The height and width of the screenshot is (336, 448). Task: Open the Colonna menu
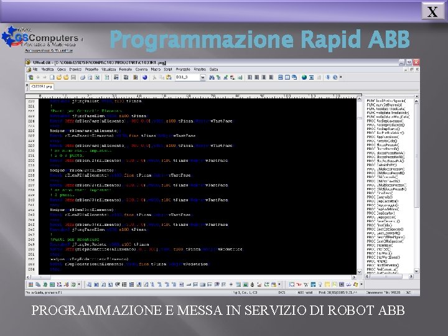(141, 70)
